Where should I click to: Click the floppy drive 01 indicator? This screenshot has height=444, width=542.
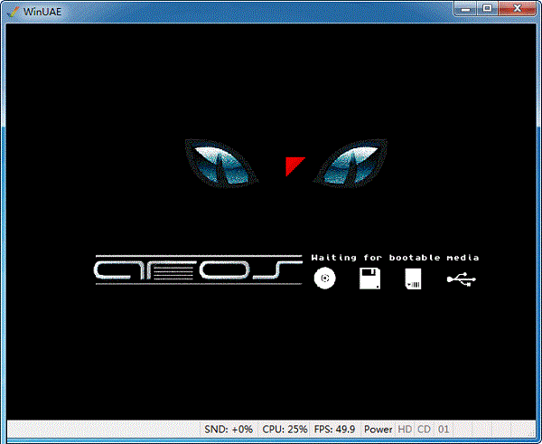point(444,430)
